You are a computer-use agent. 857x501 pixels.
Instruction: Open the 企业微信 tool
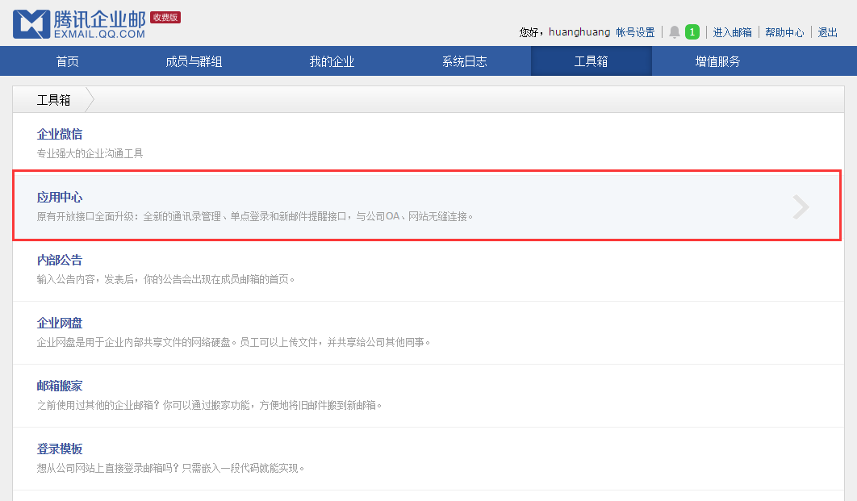pyautogui.click(x=60, y=134)
